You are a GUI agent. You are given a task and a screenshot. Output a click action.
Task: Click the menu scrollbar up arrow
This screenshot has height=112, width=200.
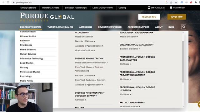click(x=183, y=32)
